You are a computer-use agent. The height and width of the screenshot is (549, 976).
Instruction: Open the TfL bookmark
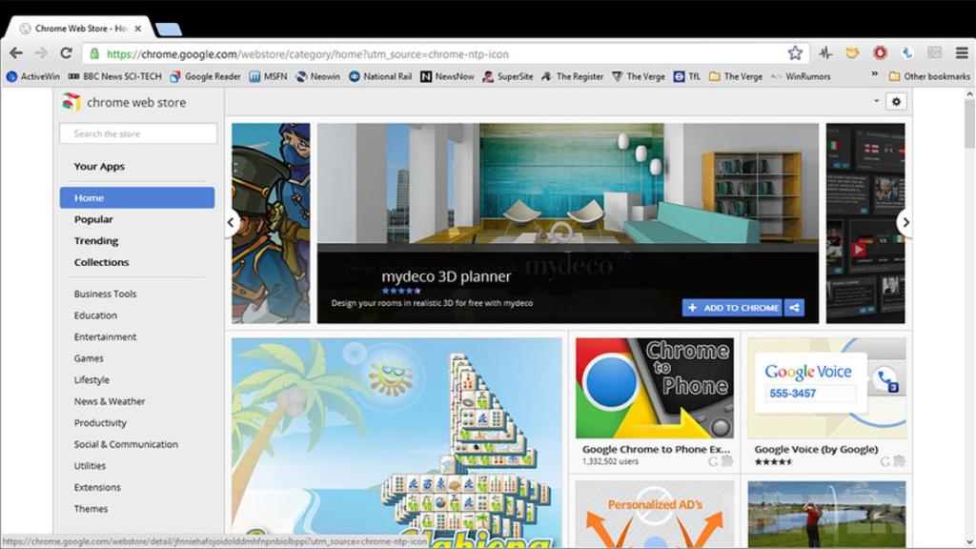pos(688,76)
